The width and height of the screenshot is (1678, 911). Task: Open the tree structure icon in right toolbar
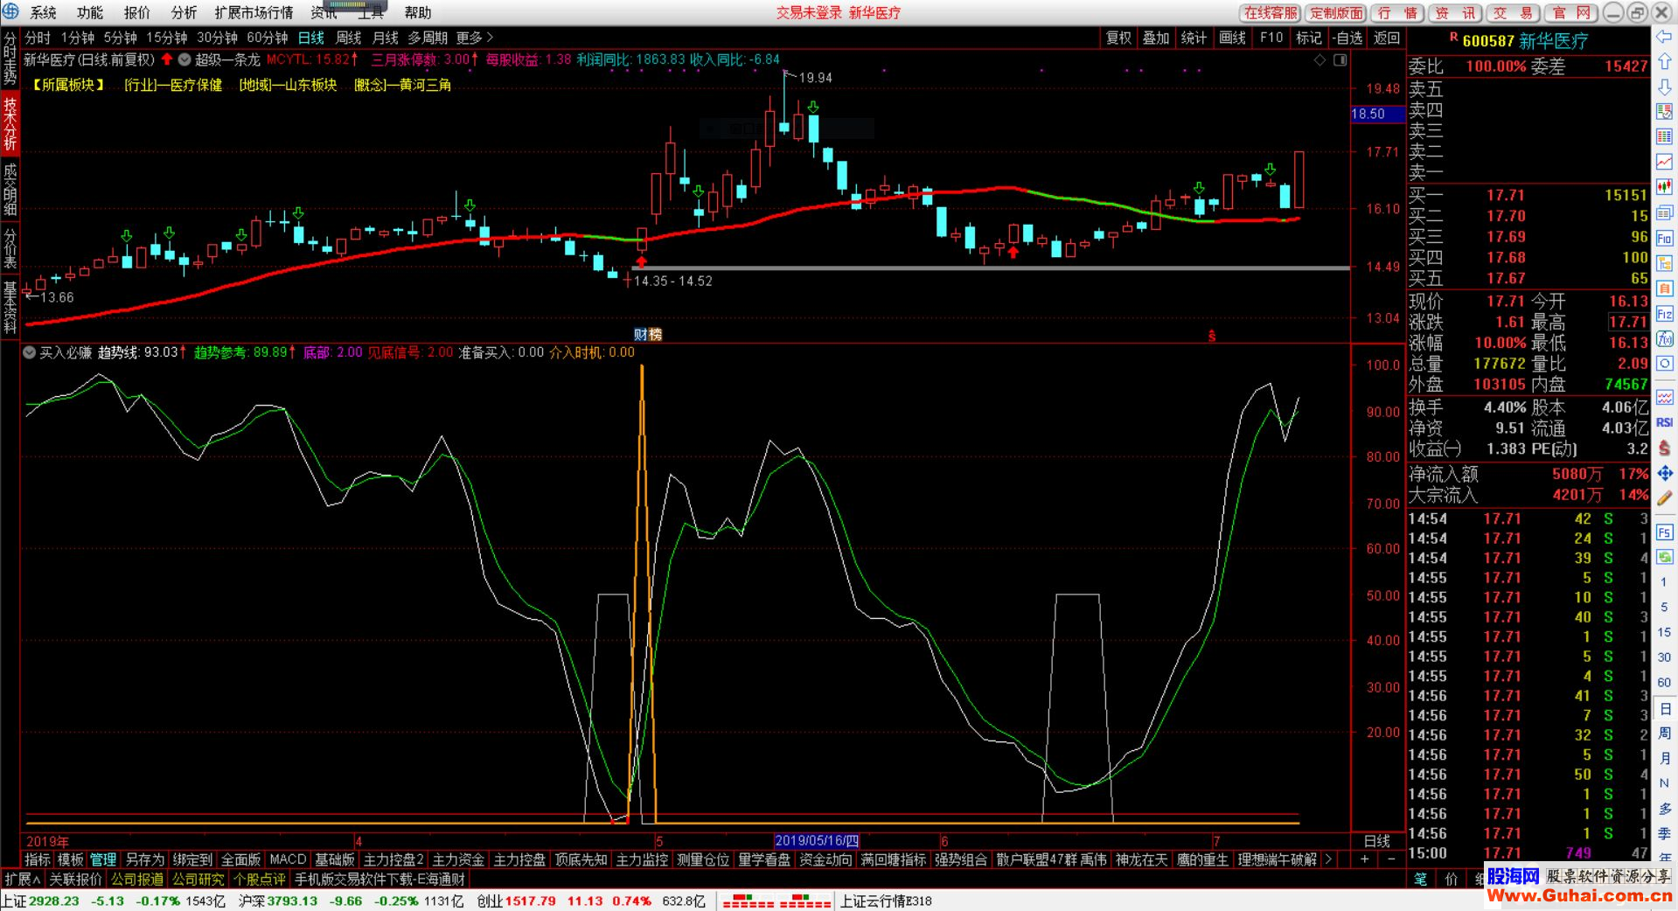1664,263
